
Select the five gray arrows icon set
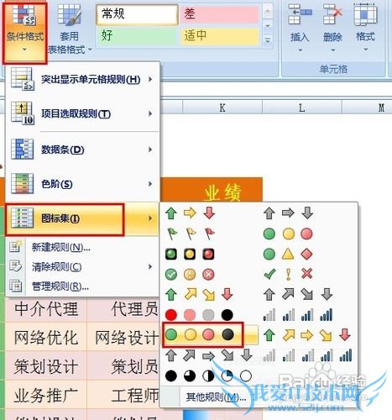coord(208,355)
